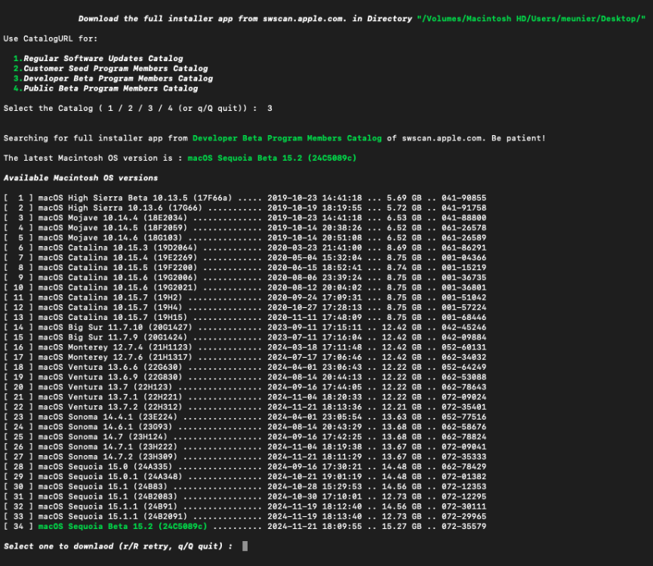Select the macOS Sequoia 15.1 (24B83) line

[245, 487]
